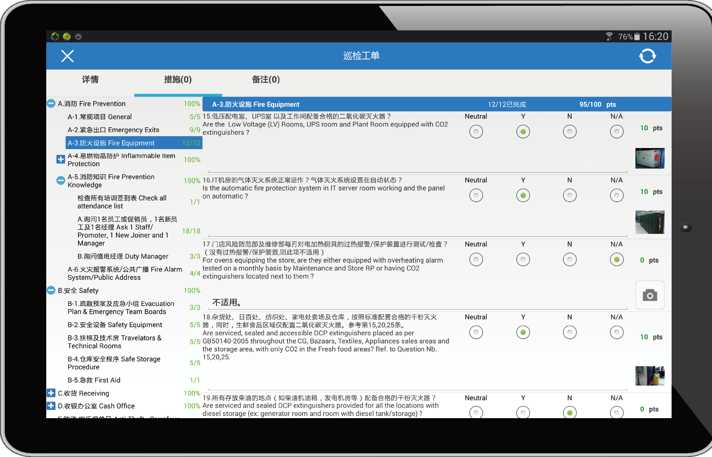Viewport: 712px width, 457px height.
Task: Select N for question 19 diesel storage
Action: pos(570,412)
